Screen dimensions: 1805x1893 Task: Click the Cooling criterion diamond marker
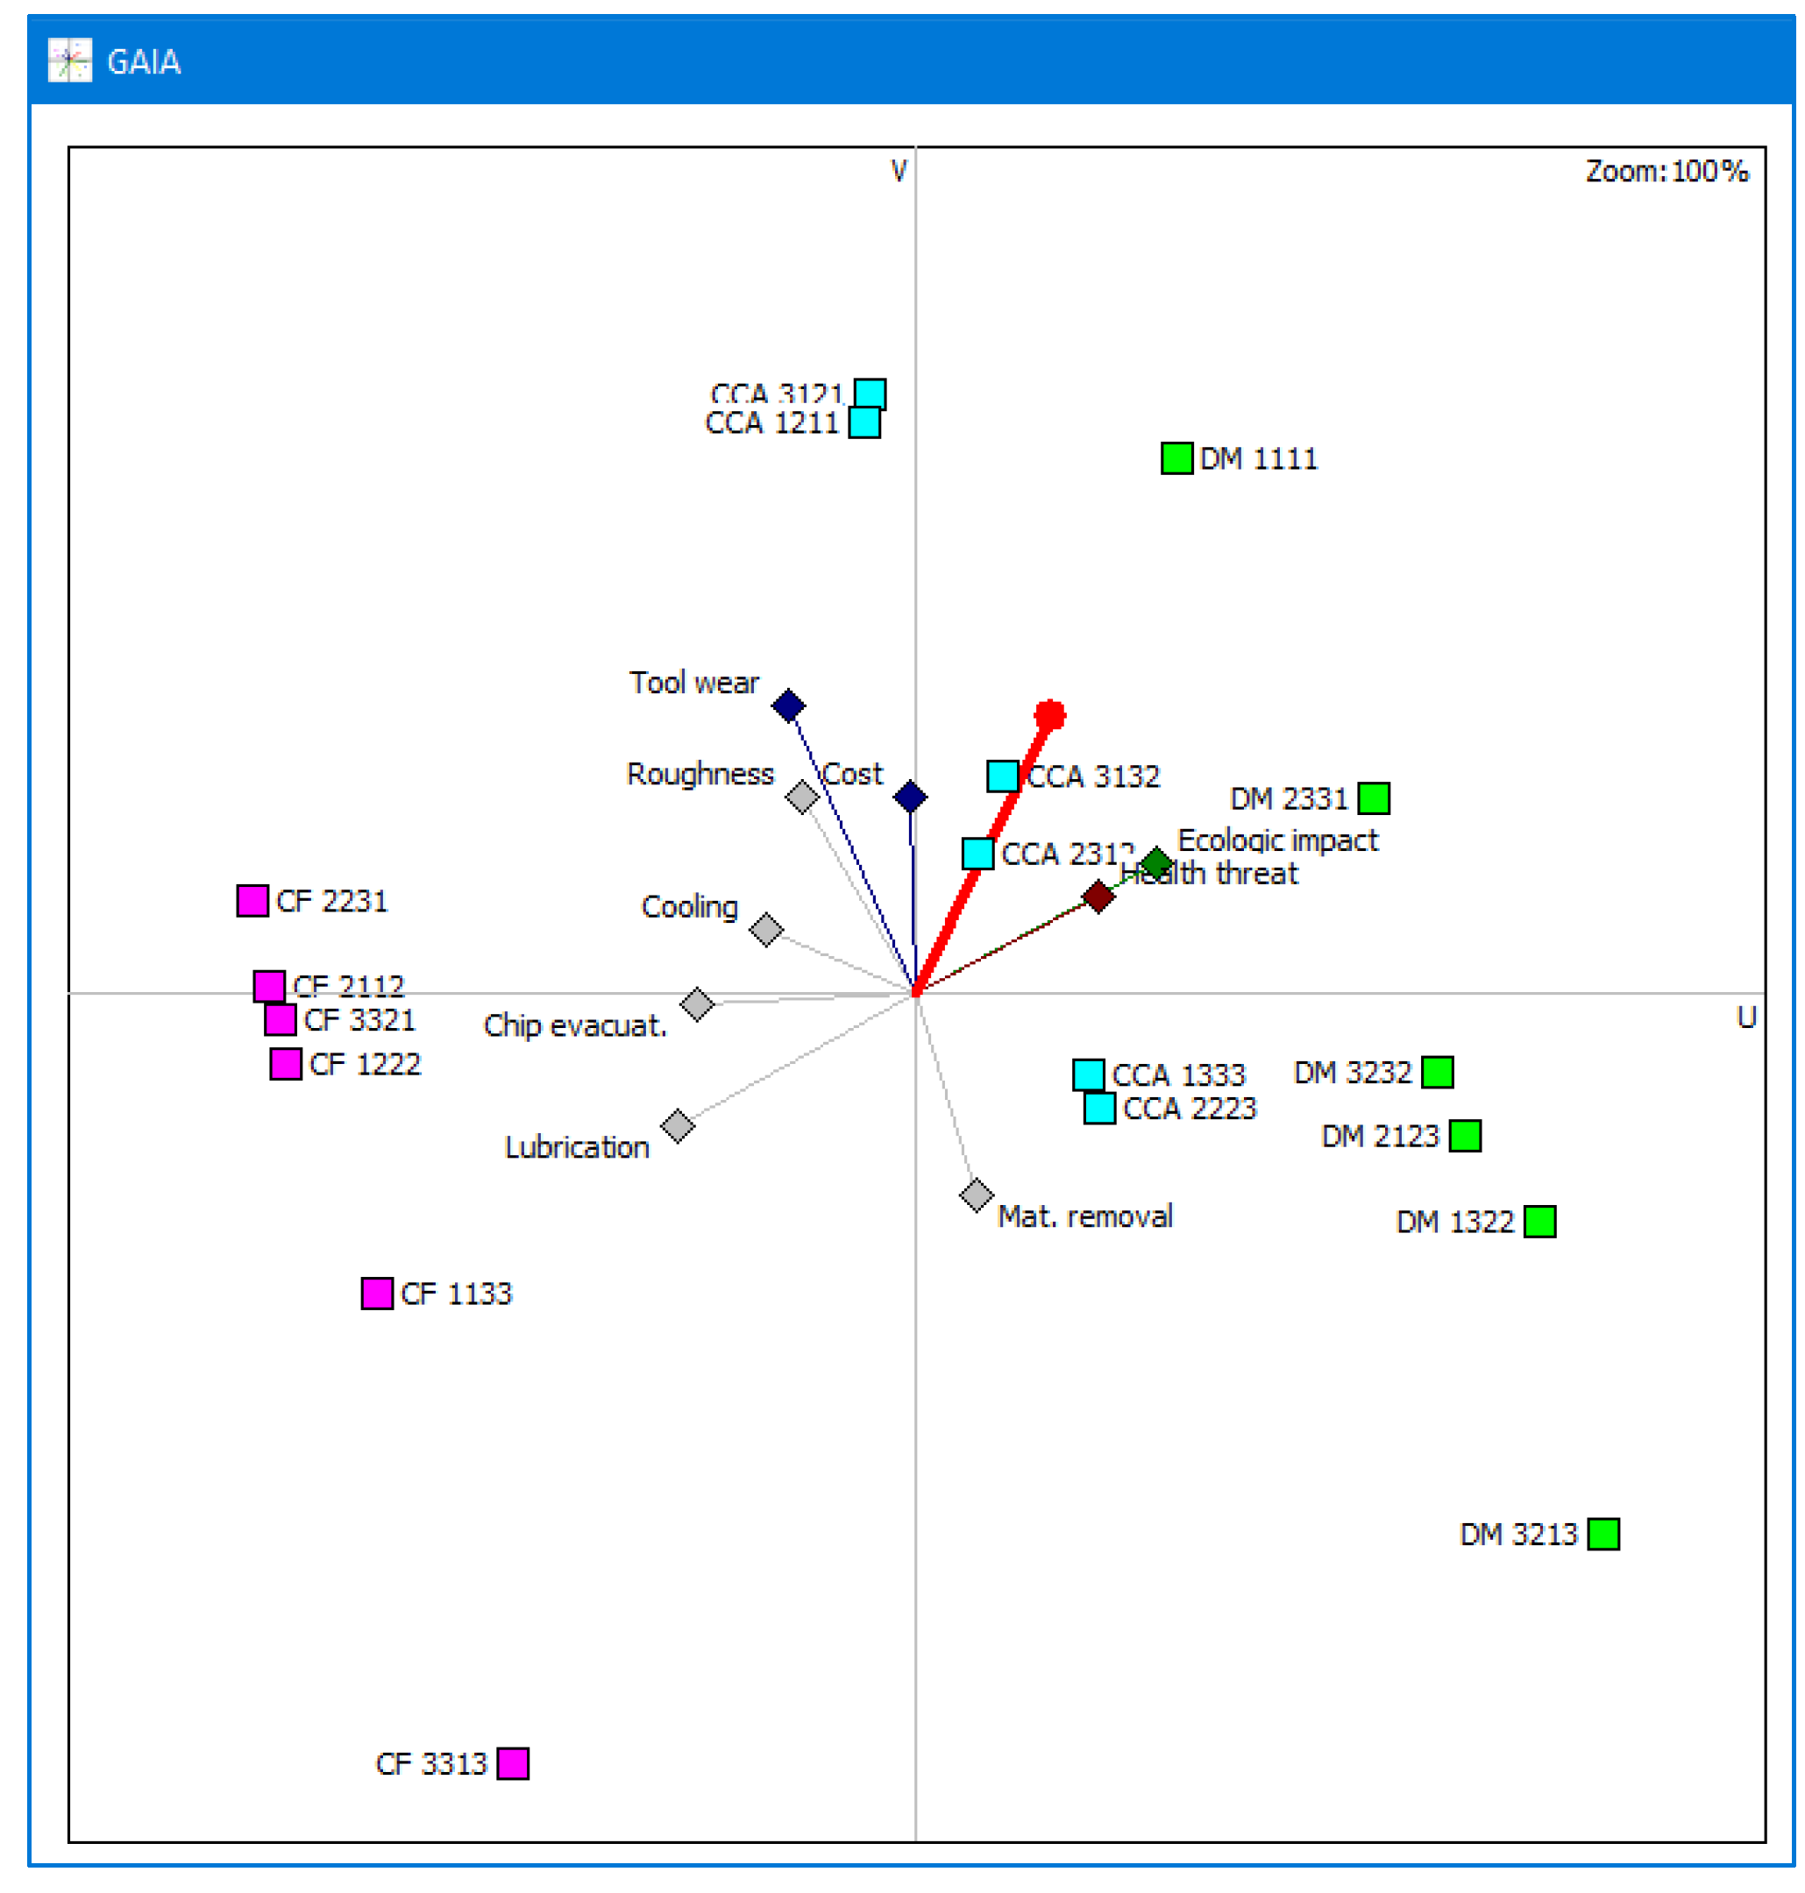[766, 930]
